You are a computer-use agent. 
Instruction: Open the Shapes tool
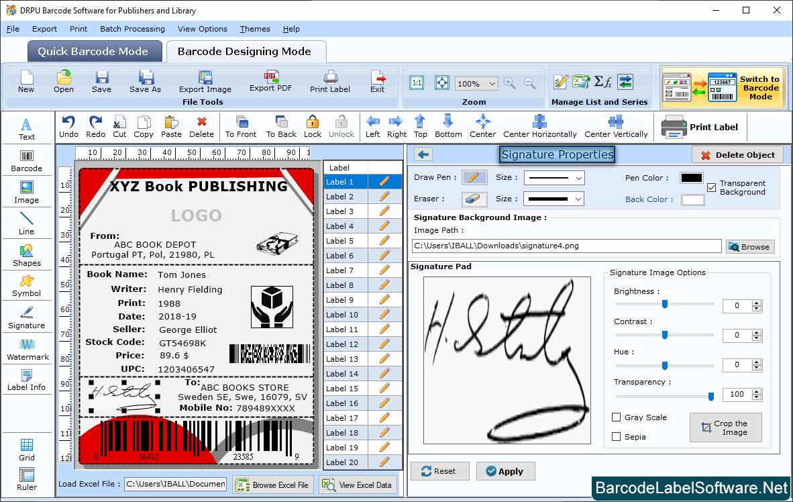[x=26, y=255]
